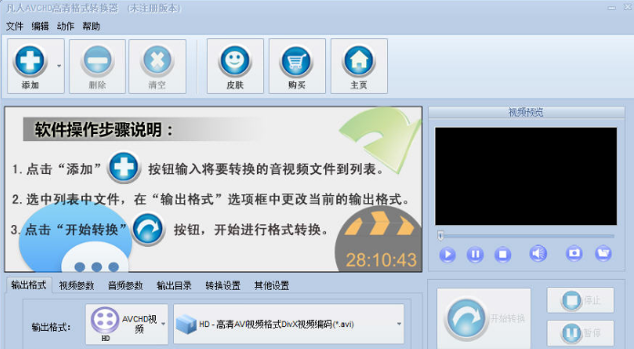Open the snapshot folder icon
Viewport: 634px width, 349px height.
603,253
